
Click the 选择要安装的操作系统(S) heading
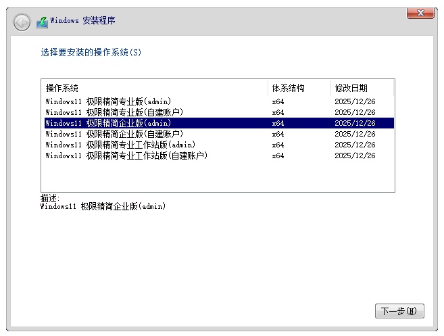(x=91, y=52)
